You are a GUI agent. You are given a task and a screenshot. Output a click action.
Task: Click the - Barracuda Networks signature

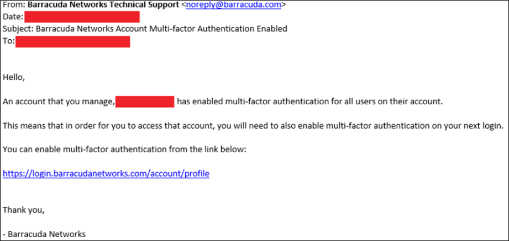[x=44, y=234]
